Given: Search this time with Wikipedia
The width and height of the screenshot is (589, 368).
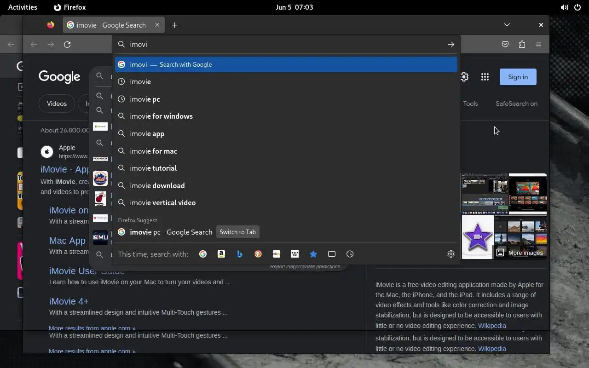Looking at the screenshot, I should [x=295, y=254].
